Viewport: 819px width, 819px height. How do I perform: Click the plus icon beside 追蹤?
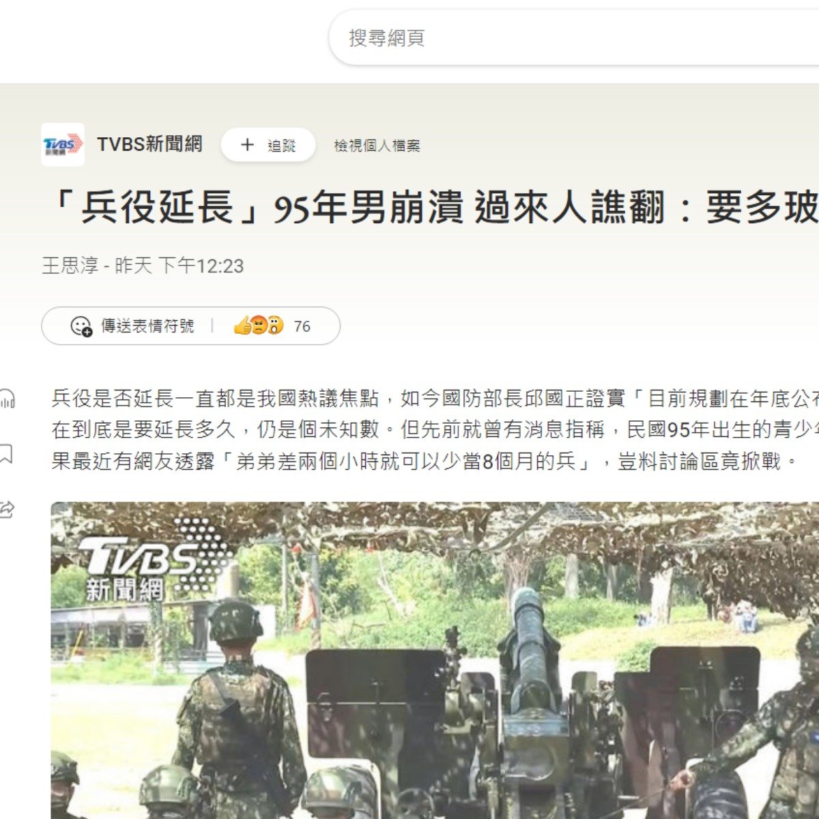coord(247,145)
